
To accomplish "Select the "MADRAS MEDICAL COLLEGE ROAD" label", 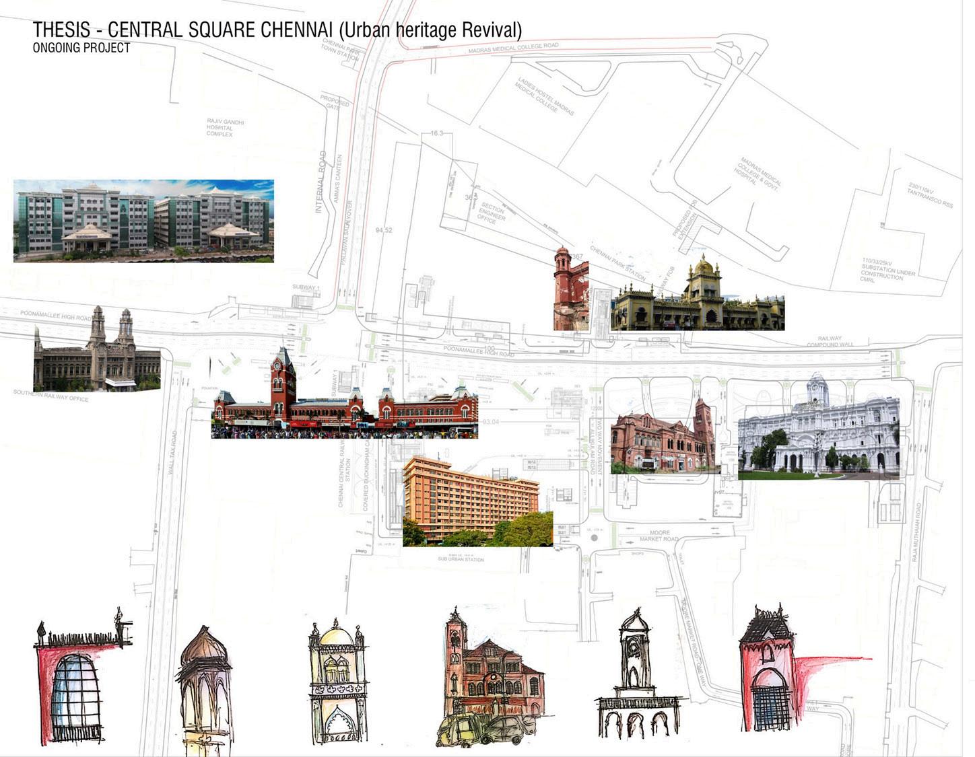I will [513, 48].
